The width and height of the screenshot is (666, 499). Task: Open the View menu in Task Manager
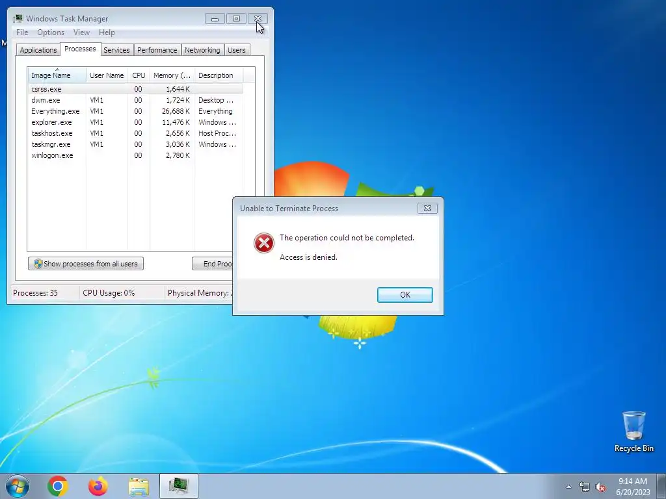pos(81,32)
